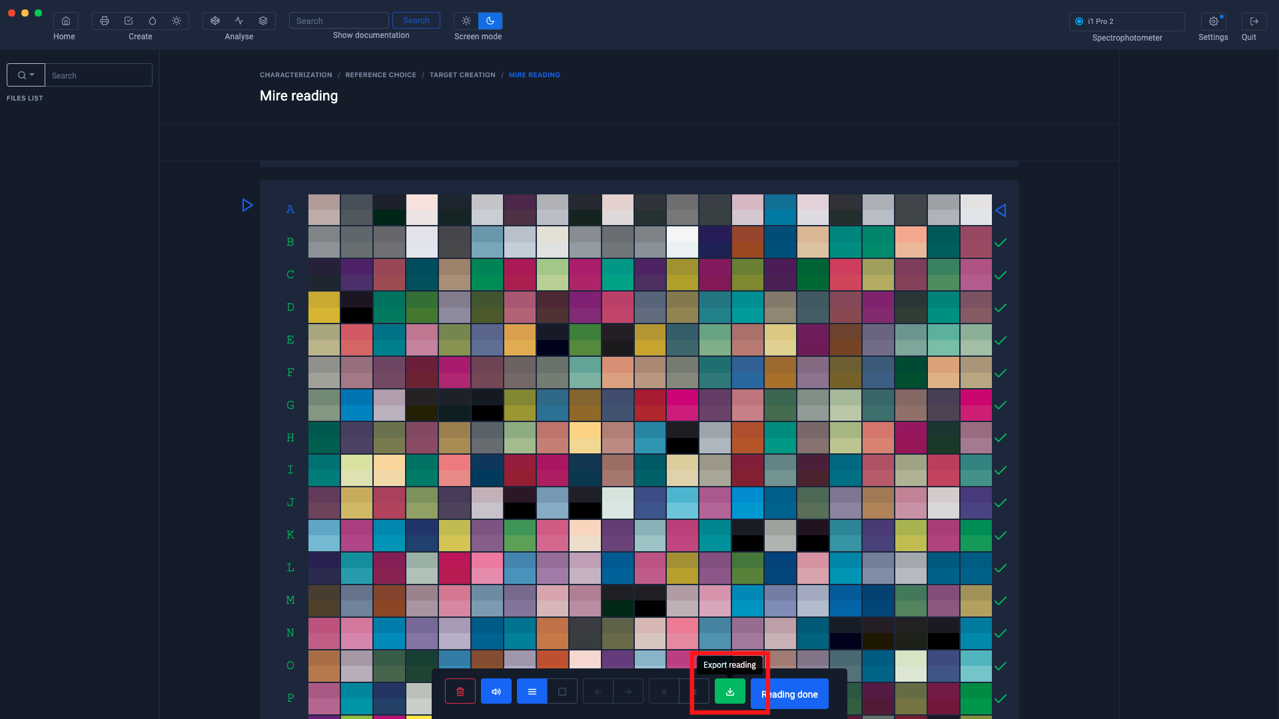Click the Mire reading page title
Viewport: 1279px width, 719px height.
298,96
